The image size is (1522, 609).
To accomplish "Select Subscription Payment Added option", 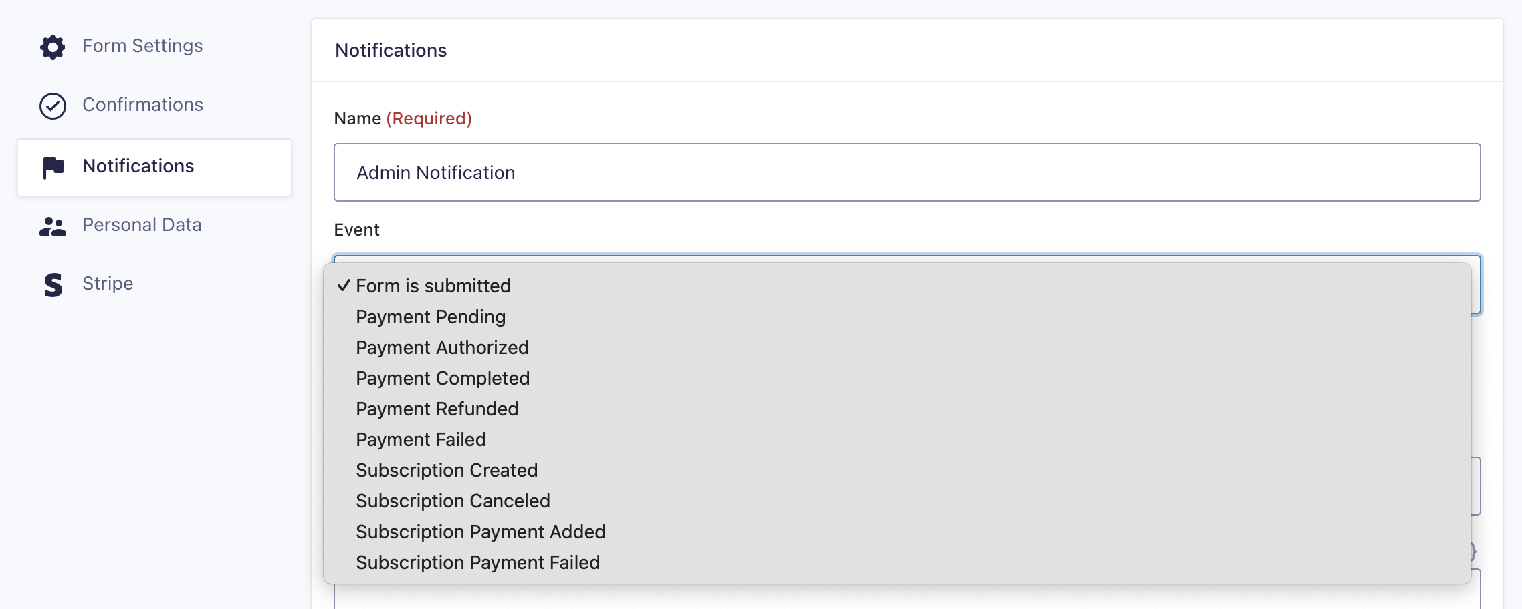I will click(897, 532).
